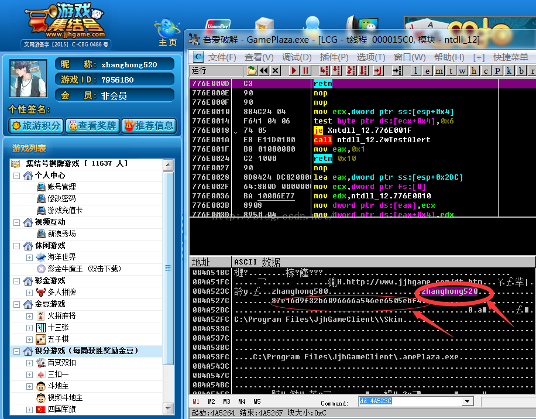Viewport: 536px width, 419px height.
Task: Switch to the M5 dump tab
Action: click(x=257, y=401)
